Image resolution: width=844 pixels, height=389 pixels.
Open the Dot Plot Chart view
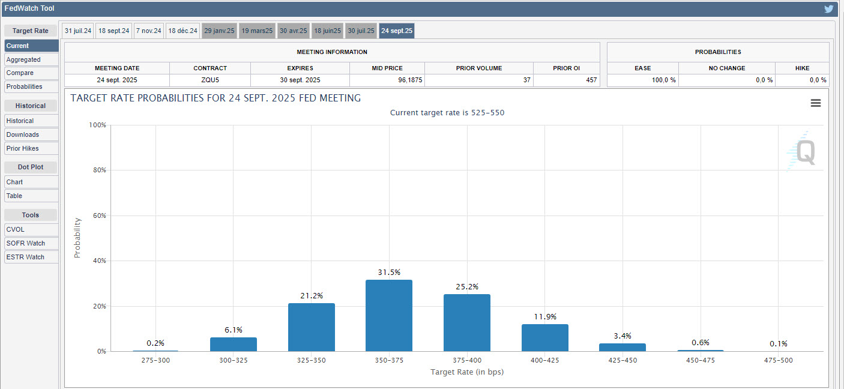[31, 182]
